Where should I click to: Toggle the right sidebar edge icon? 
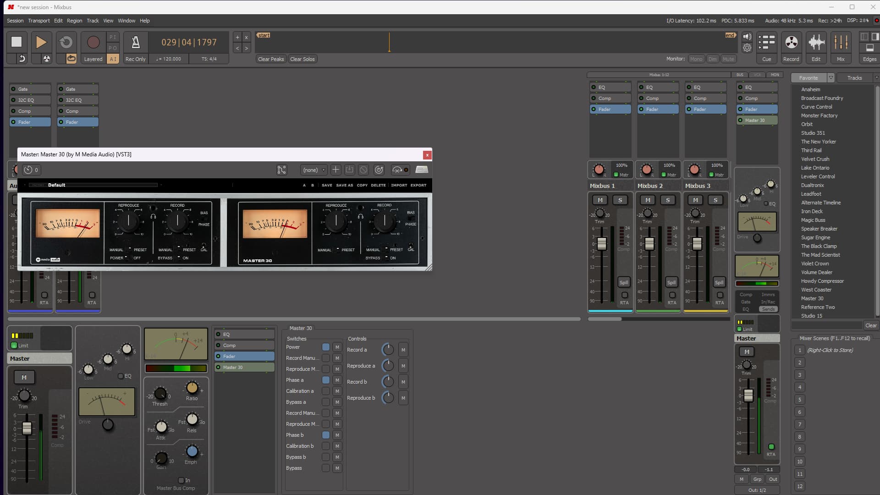click(874, 37)
